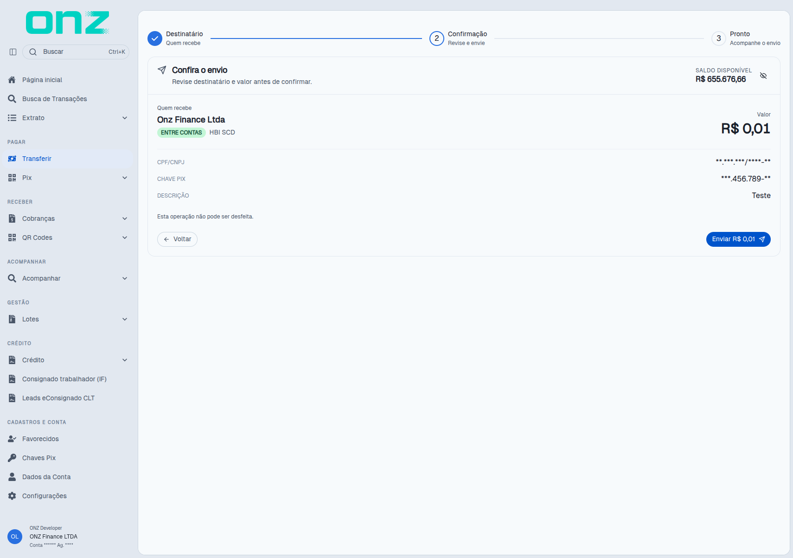Go back with the Voltar button
This screenshot has height=558, width=793.
(177, 239)
